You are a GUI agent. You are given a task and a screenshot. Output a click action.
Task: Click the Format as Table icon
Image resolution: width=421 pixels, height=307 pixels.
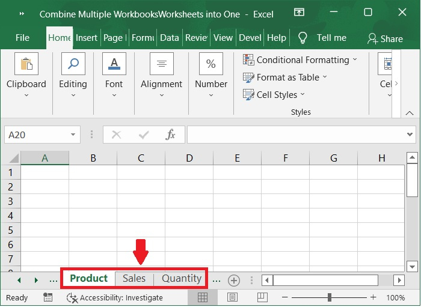coord(248,78)
